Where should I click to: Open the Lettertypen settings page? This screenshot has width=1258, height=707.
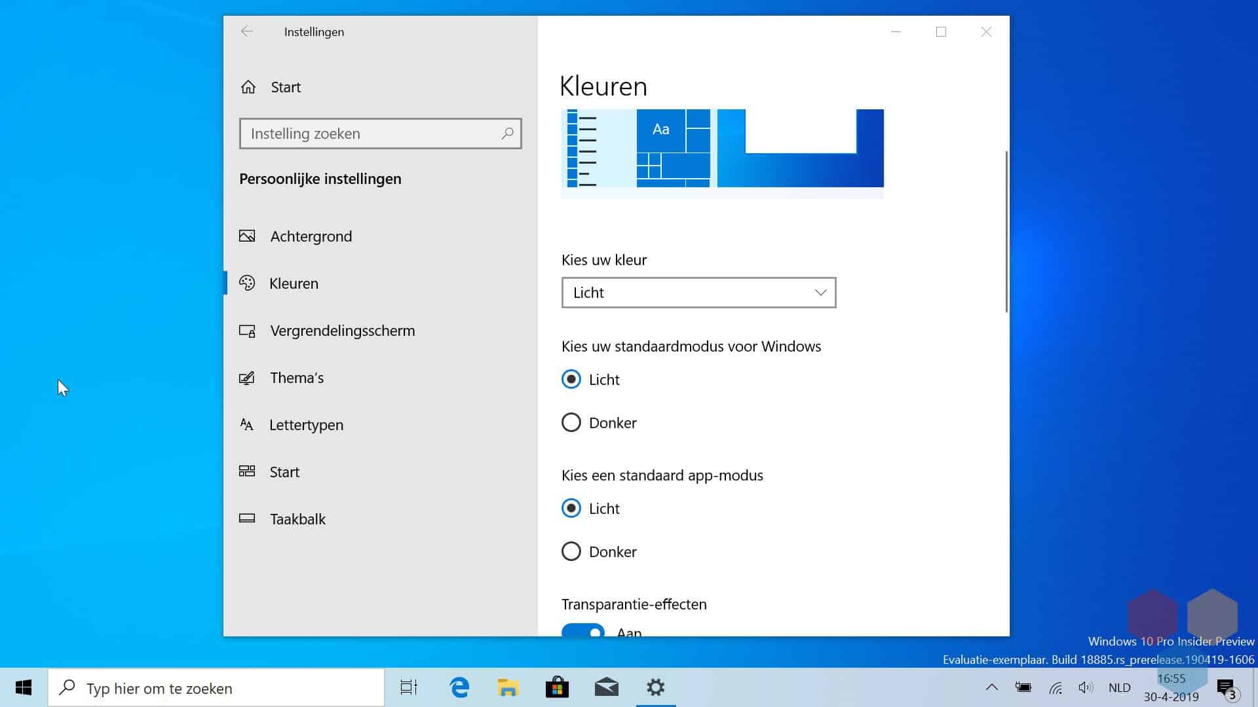(x=380, y=424)
